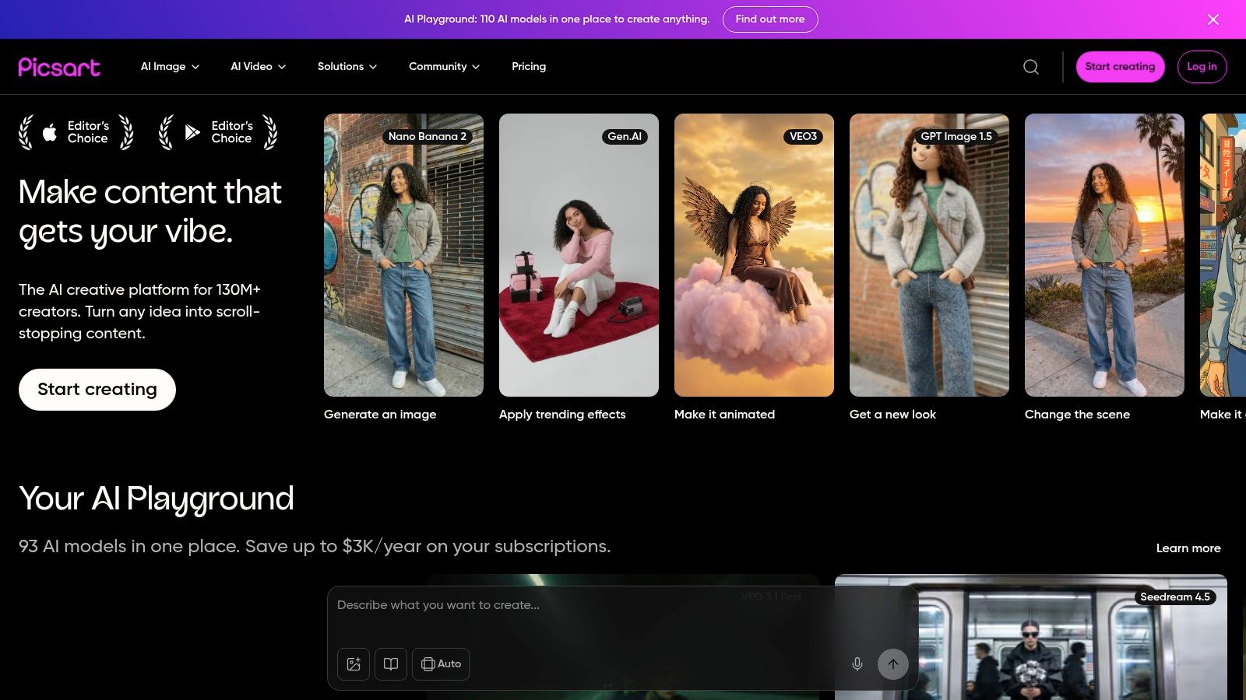Click Start creating in the header
The image size is (1246, 700).
1121,67
